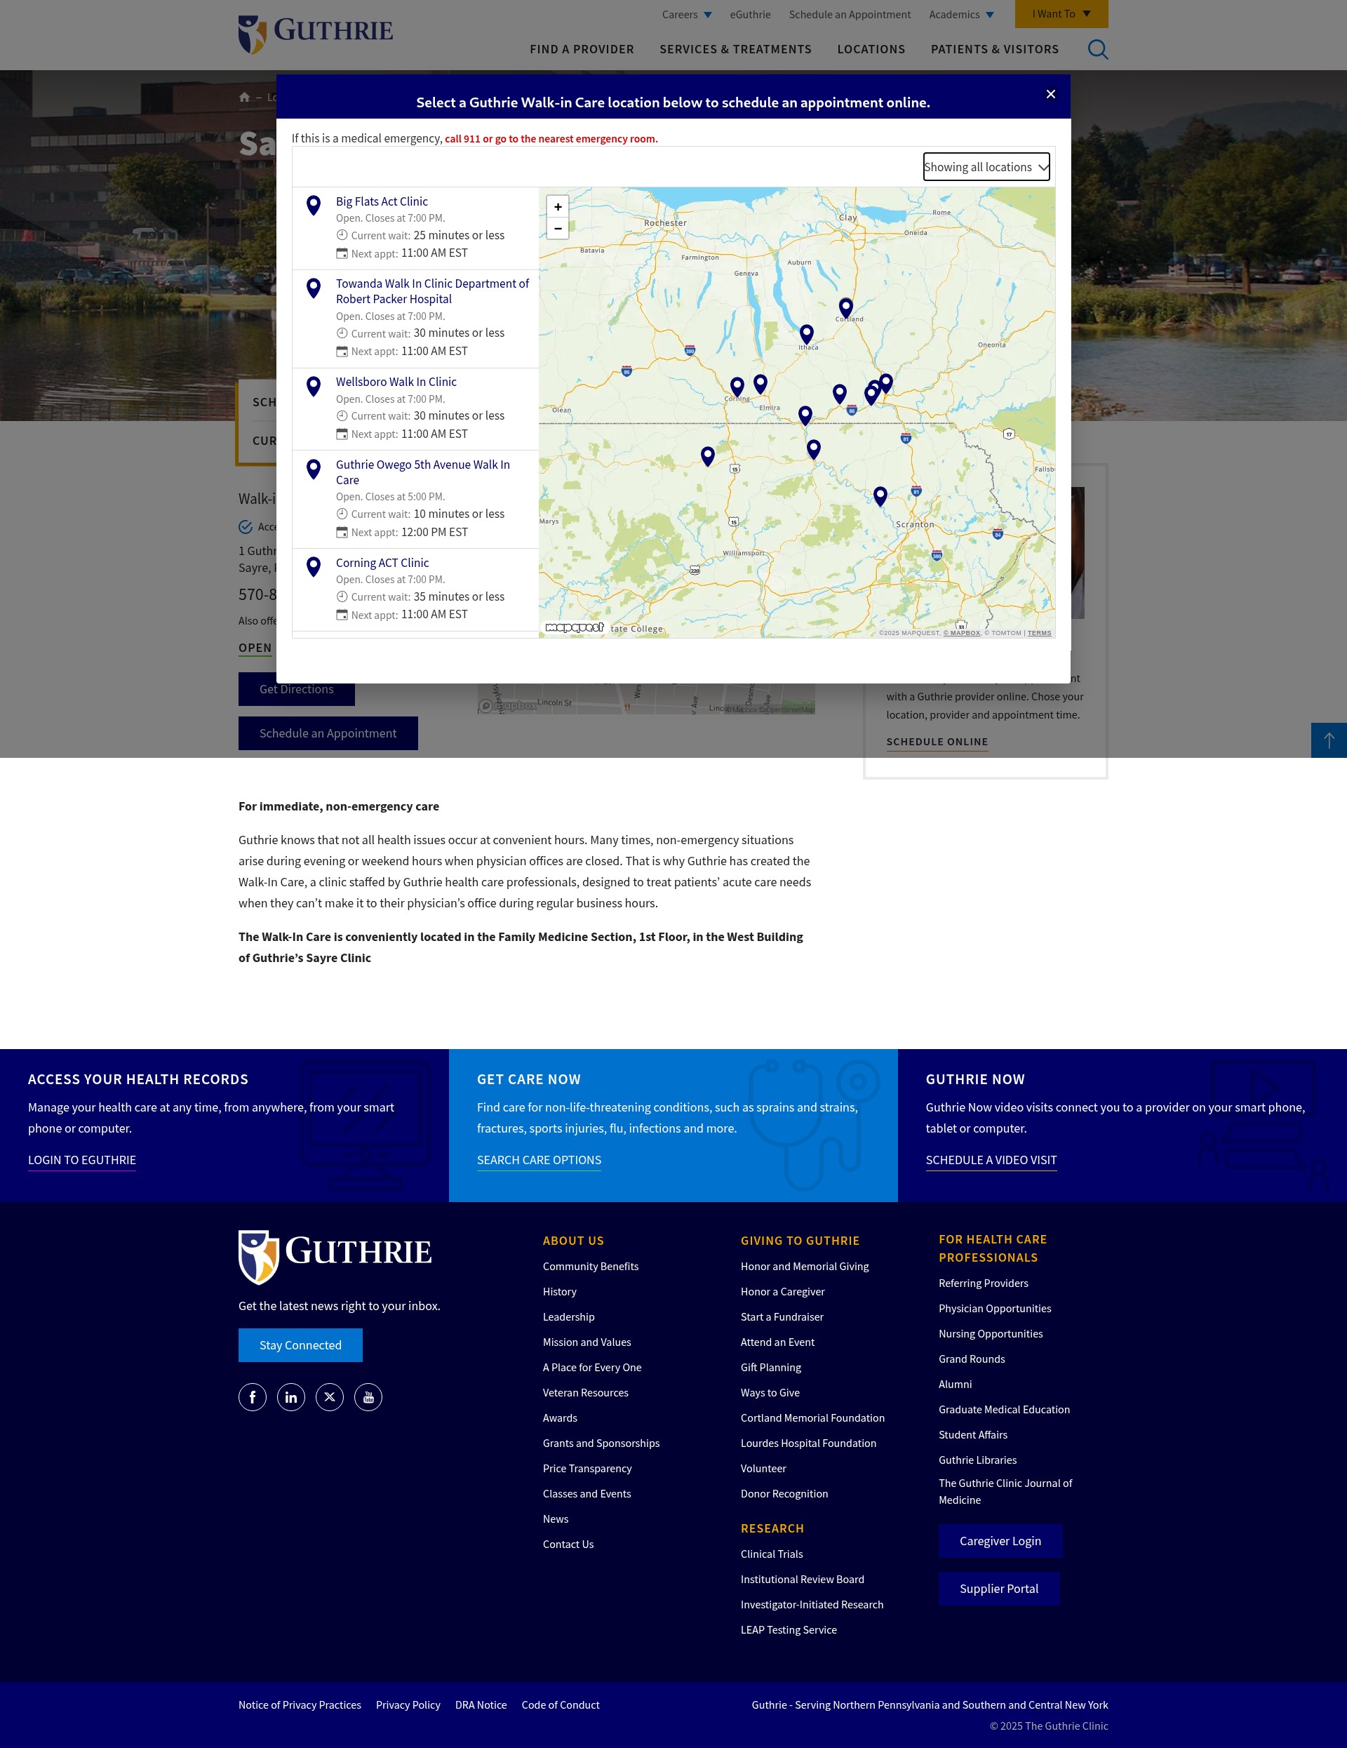Open the eGuthrie link
Screen dimensions: 1347x1748
pyautogui.click(x=750, y=15)
